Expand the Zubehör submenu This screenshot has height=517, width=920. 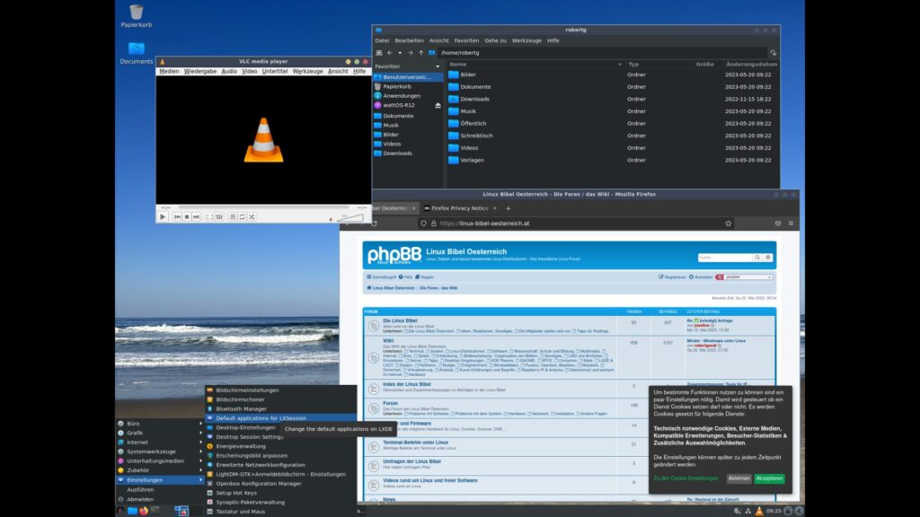[x=160, y=470]
